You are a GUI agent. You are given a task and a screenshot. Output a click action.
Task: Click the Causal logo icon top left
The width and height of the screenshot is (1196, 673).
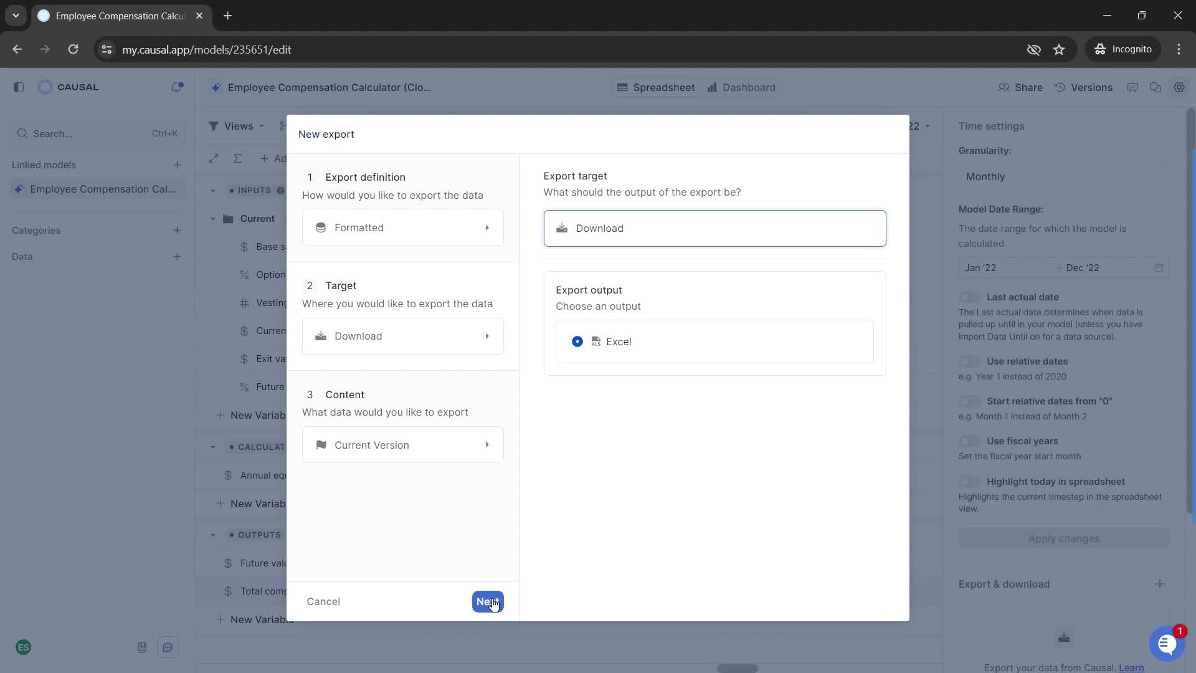44,87
